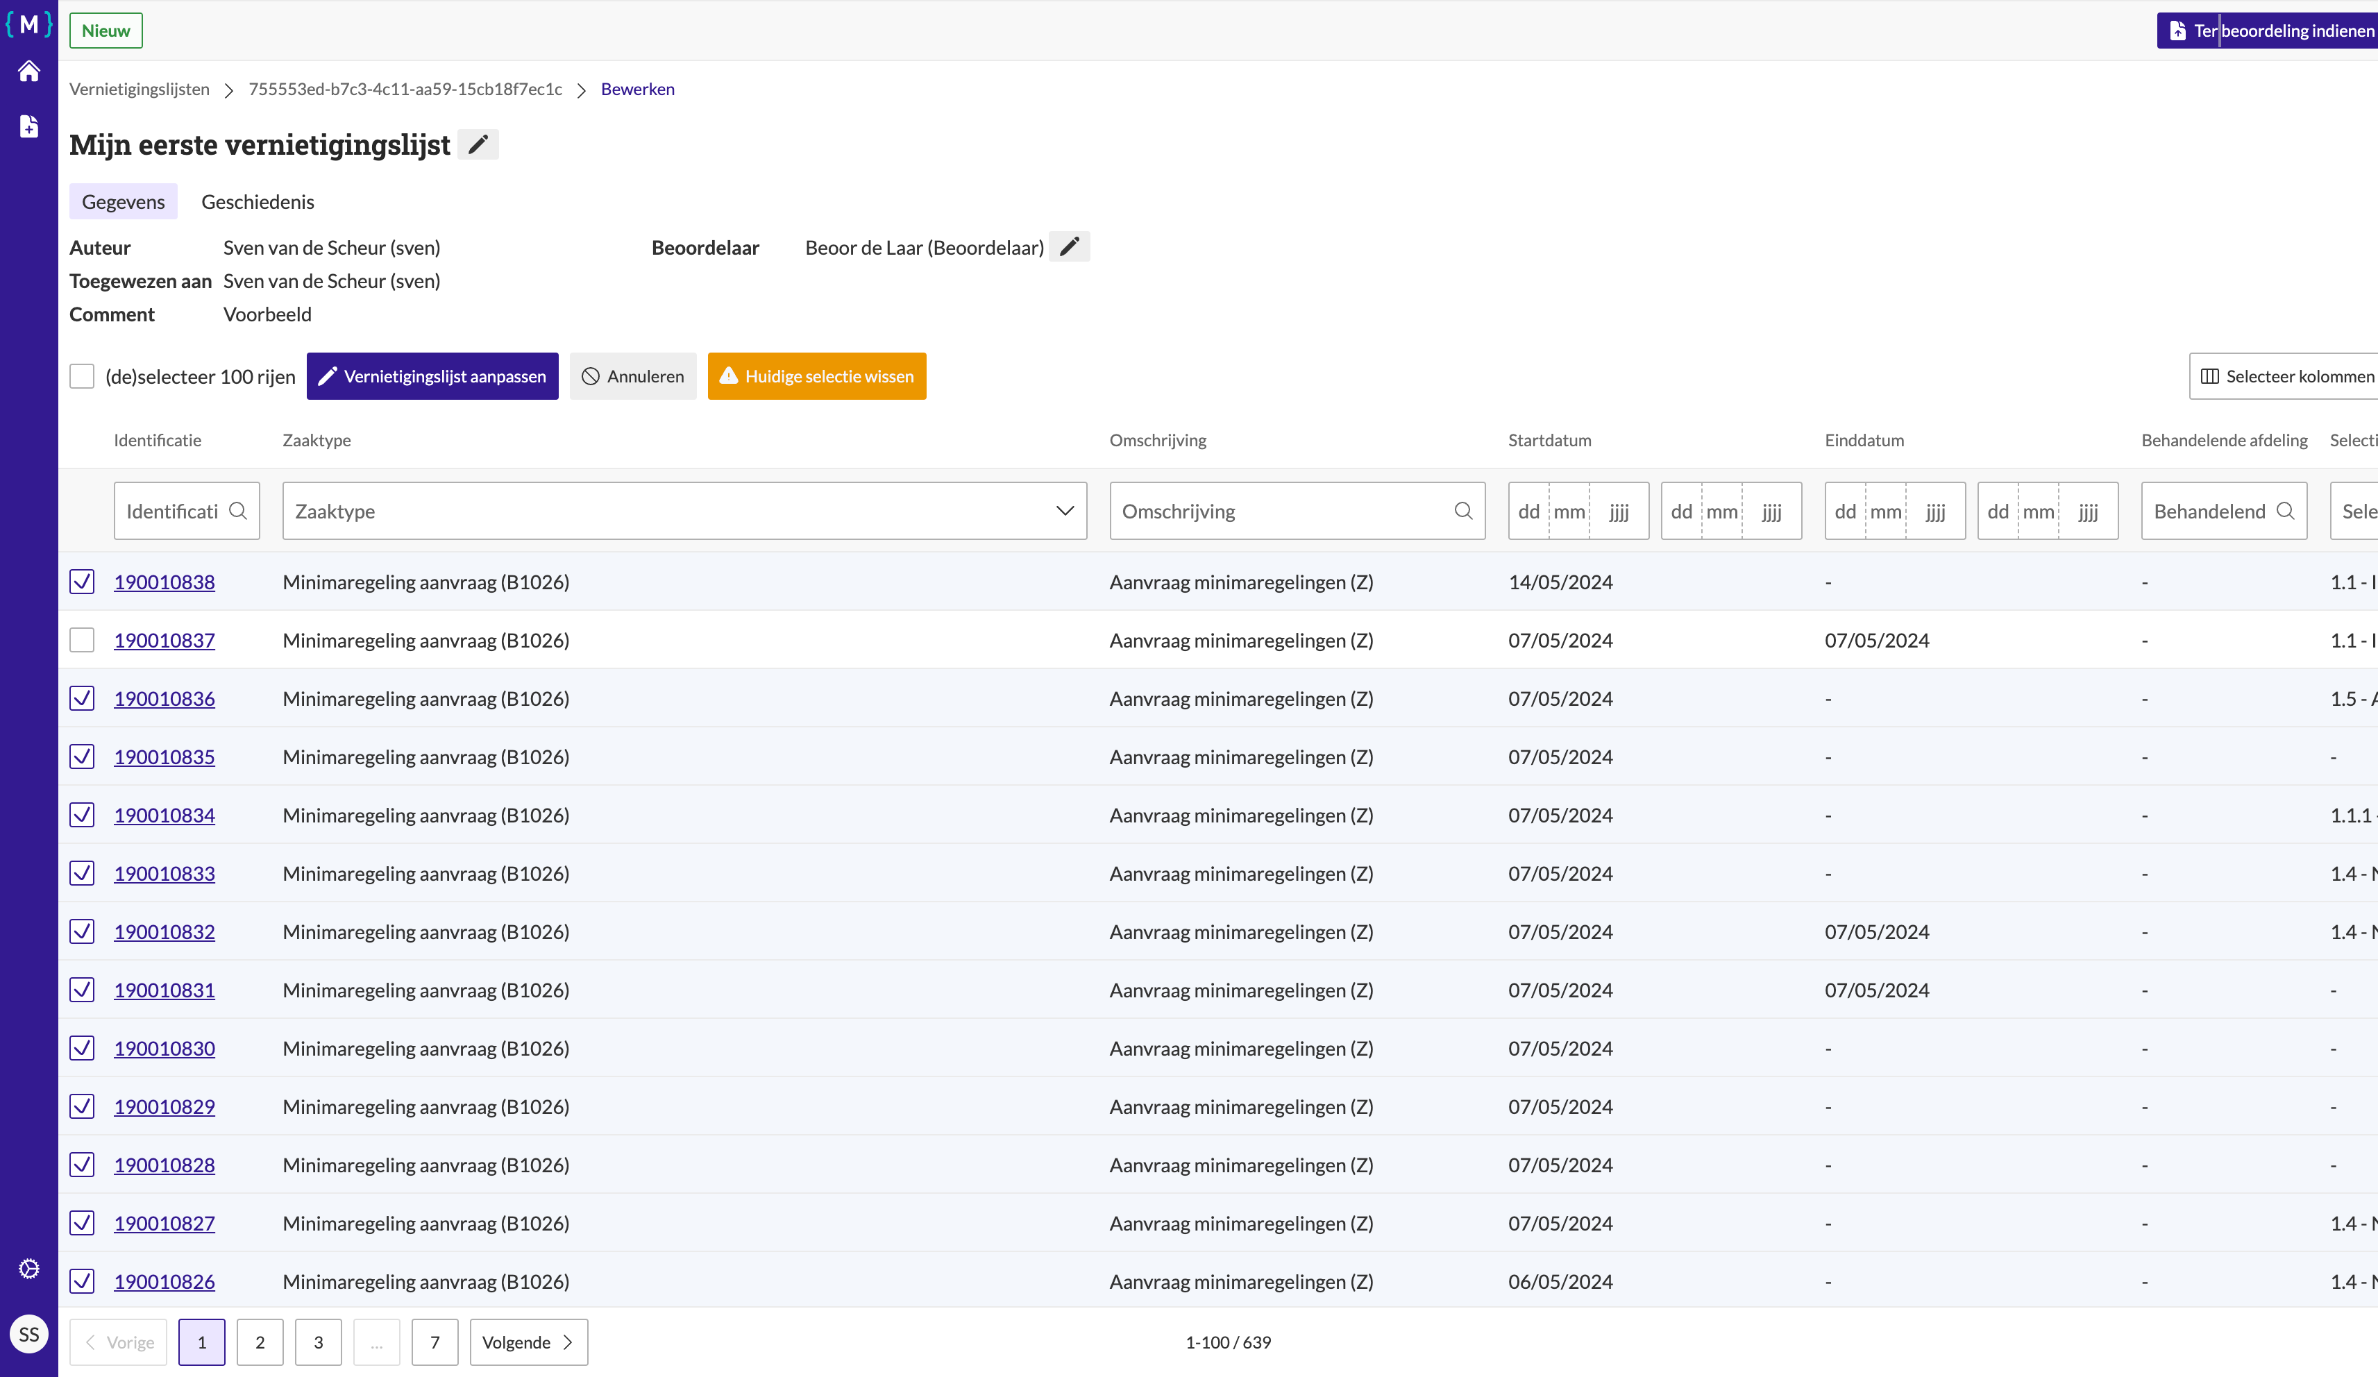2378x1377 pixels.
Task: Click the Behandelende afdeling filter search icon
Action: pyautogui.click(x=2286, y=511)
